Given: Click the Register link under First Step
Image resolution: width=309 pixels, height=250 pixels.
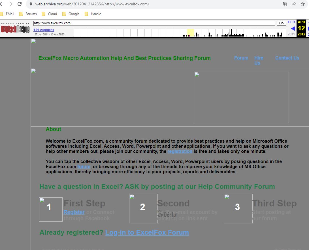Looking at the screenshot, I should click(74, 212).
